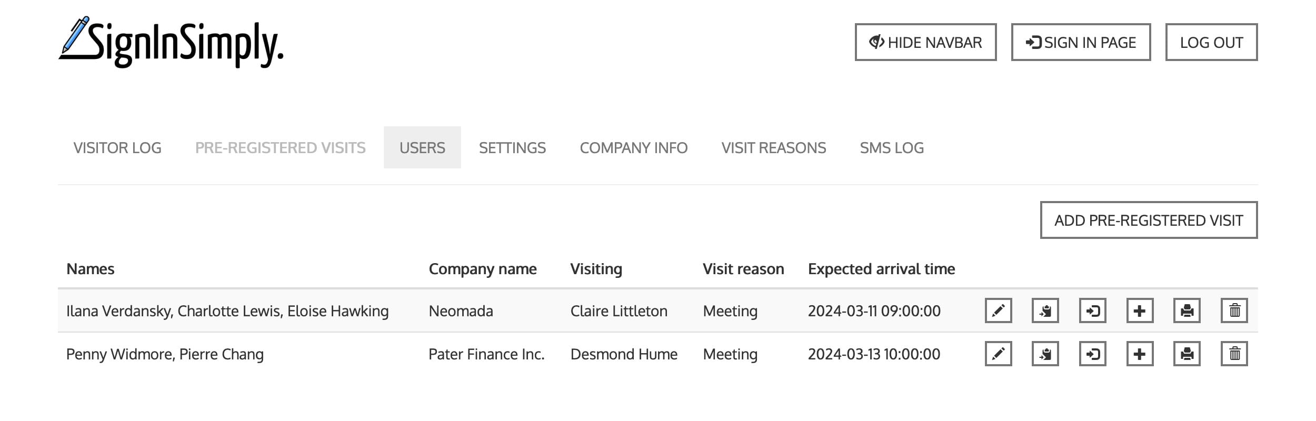The image size is (1316, 421).
Task: Switch to the Users tab
Action: (x=422, y=148)
